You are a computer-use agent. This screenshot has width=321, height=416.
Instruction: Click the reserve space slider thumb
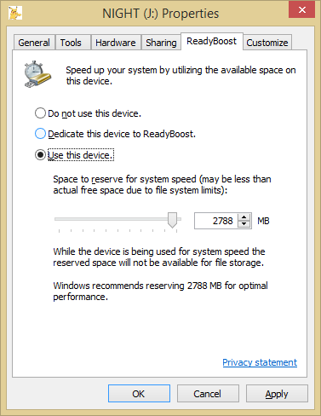click(172, 220)
